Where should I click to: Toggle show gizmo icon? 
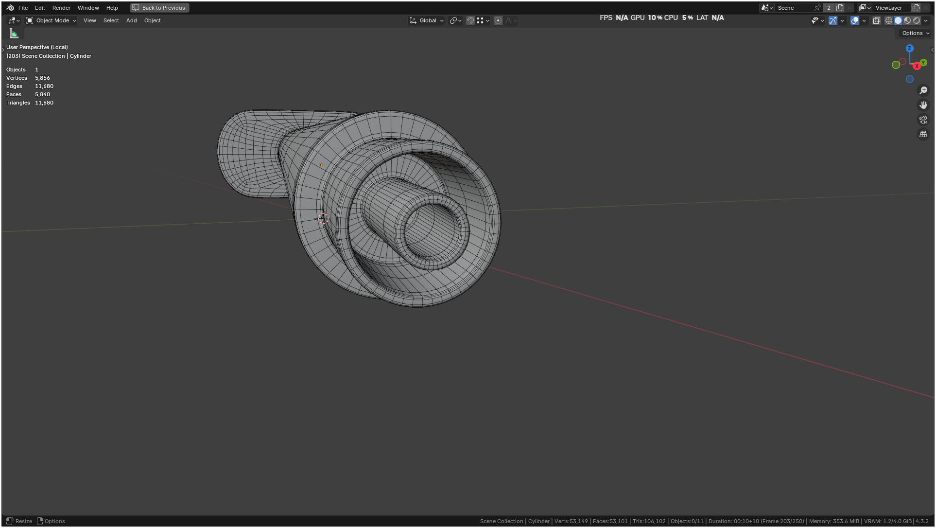coord(832,20)
